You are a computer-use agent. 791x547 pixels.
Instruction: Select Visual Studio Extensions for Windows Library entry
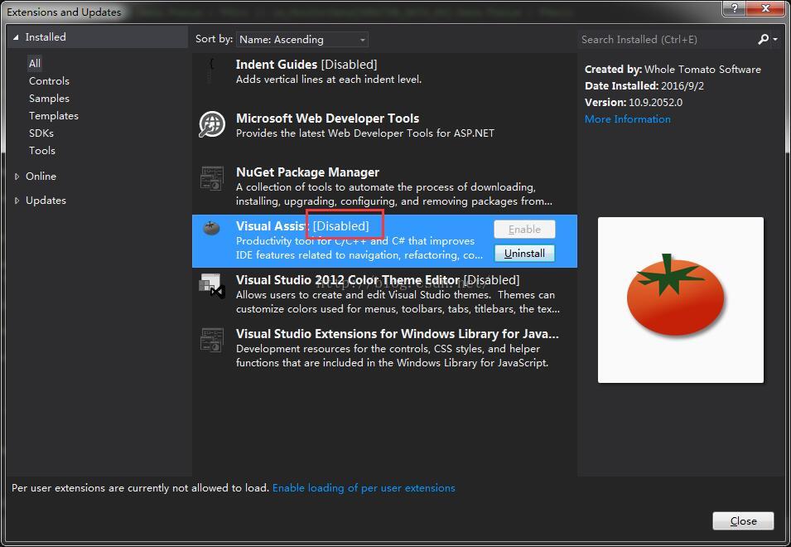pyautogui.click(x=384, y=348)
